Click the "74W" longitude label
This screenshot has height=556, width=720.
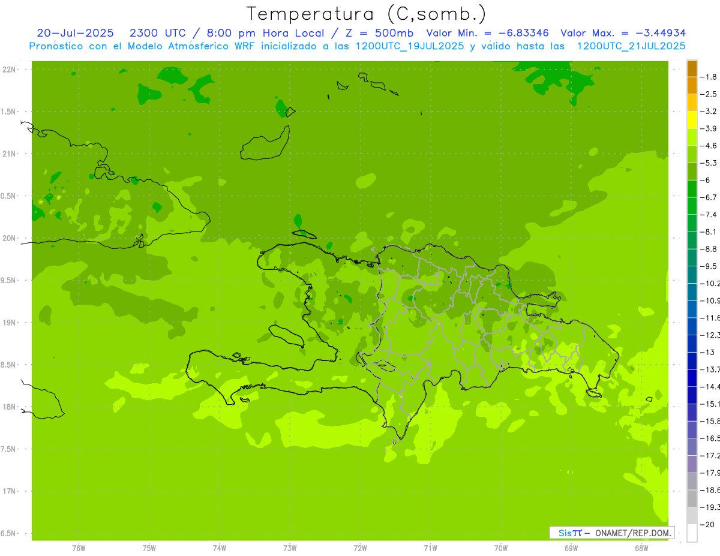pos(220,548)
